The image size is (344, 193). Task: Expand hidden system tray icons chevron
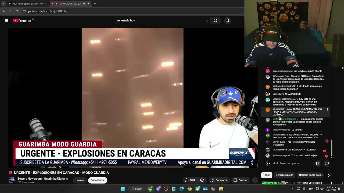tap(292, 189)
